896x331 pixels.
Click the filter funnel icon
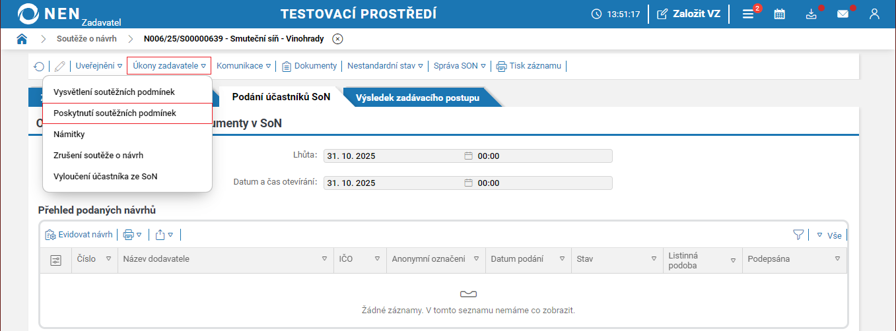click(798, 234)
